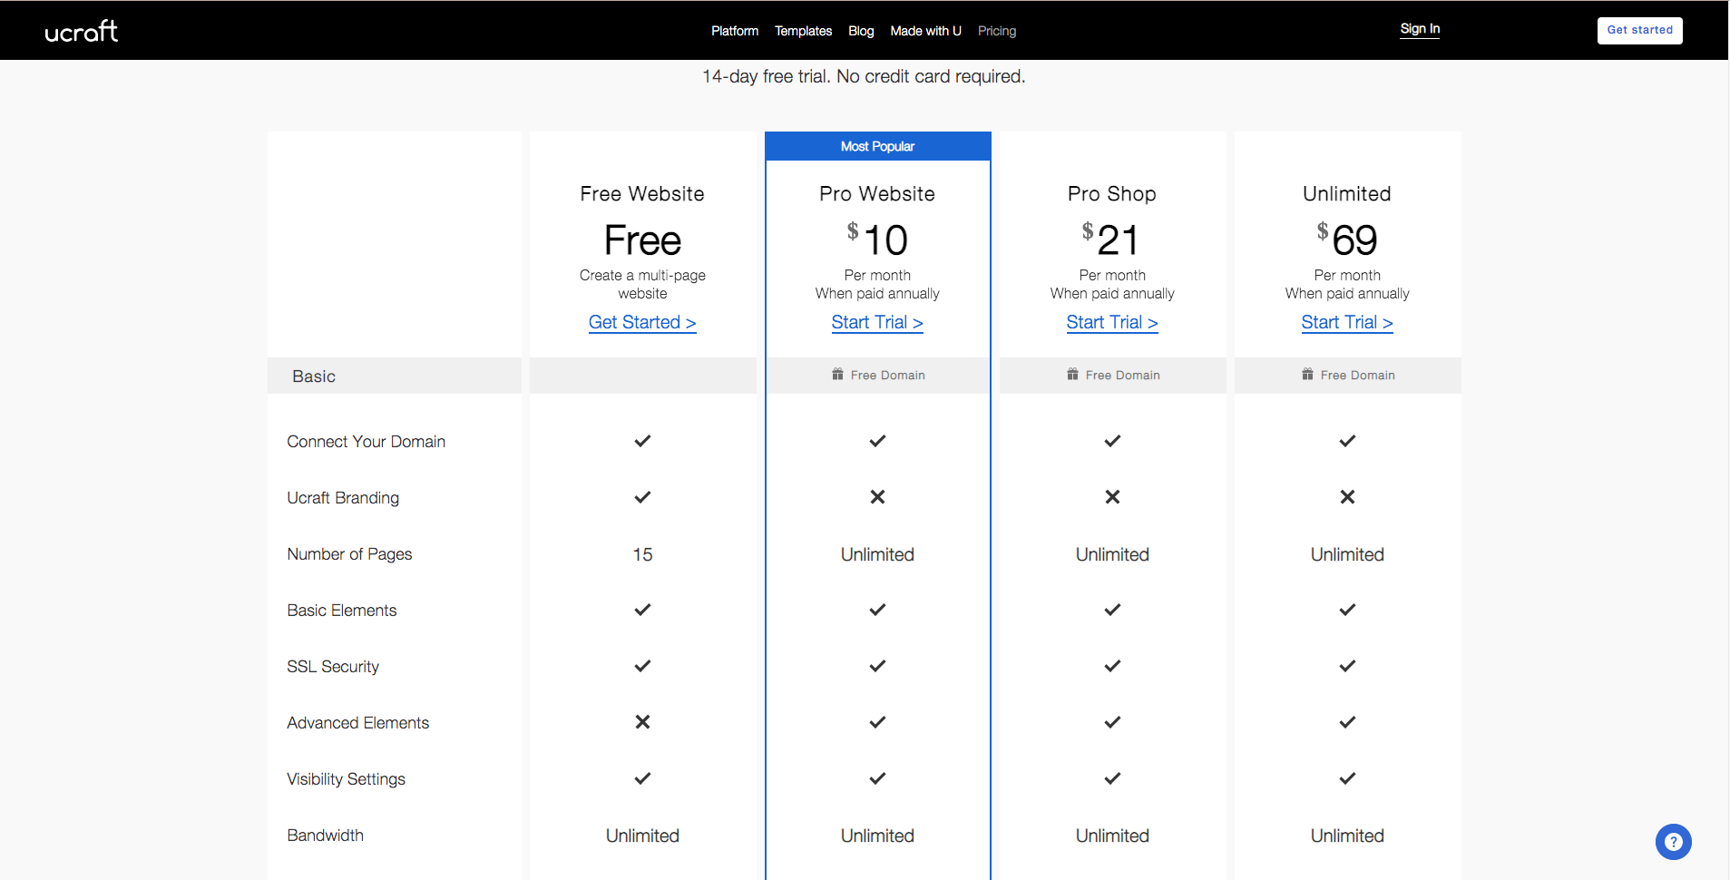Viewport: 1730px width, 880px height.
Task: Click Number of Pages Unlimited for Pro Shop
Action: pyautogui.click(x=1112, y=554)
